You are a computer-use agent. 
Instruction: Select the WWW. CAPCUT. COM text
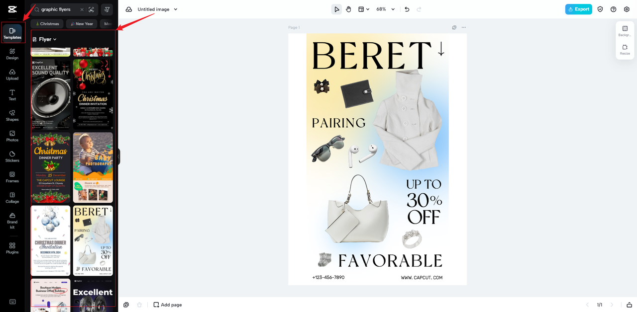[x=422, y=278]
